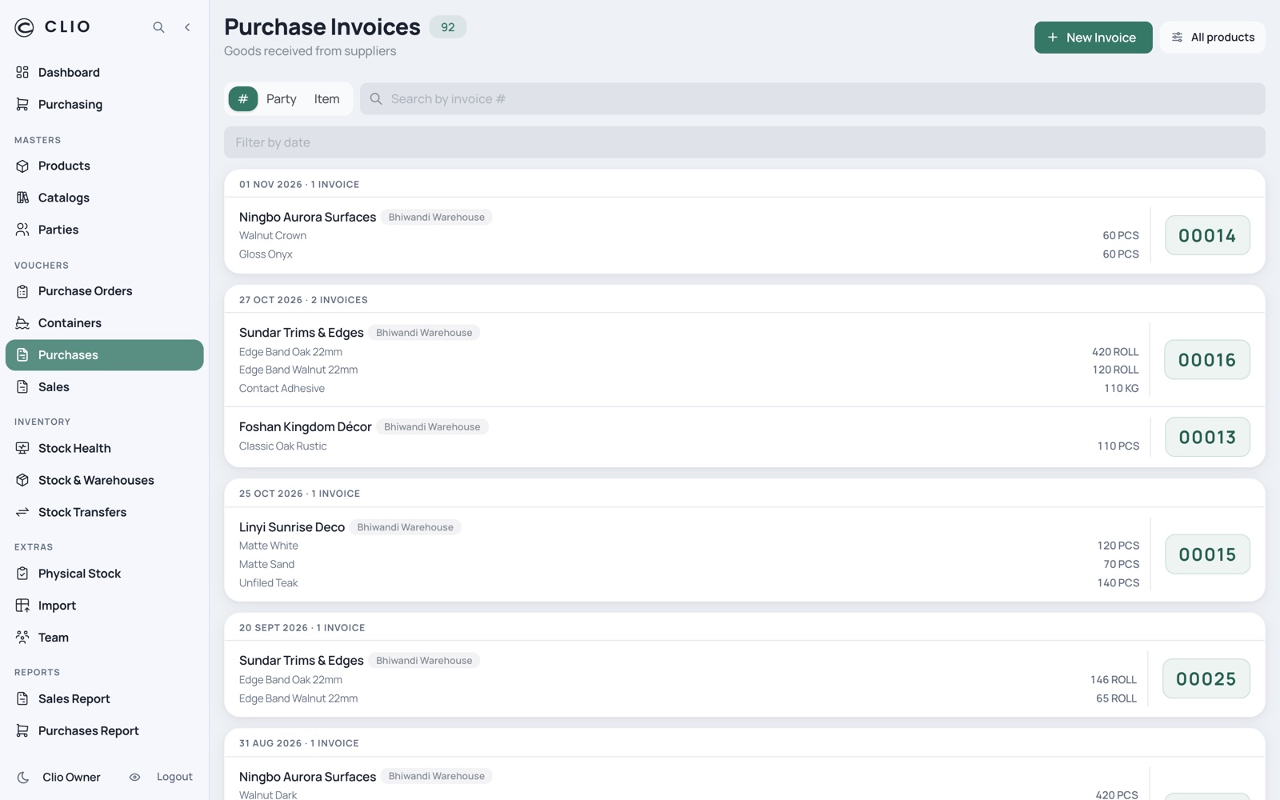Click the Clio logo icon

(25, 27)
